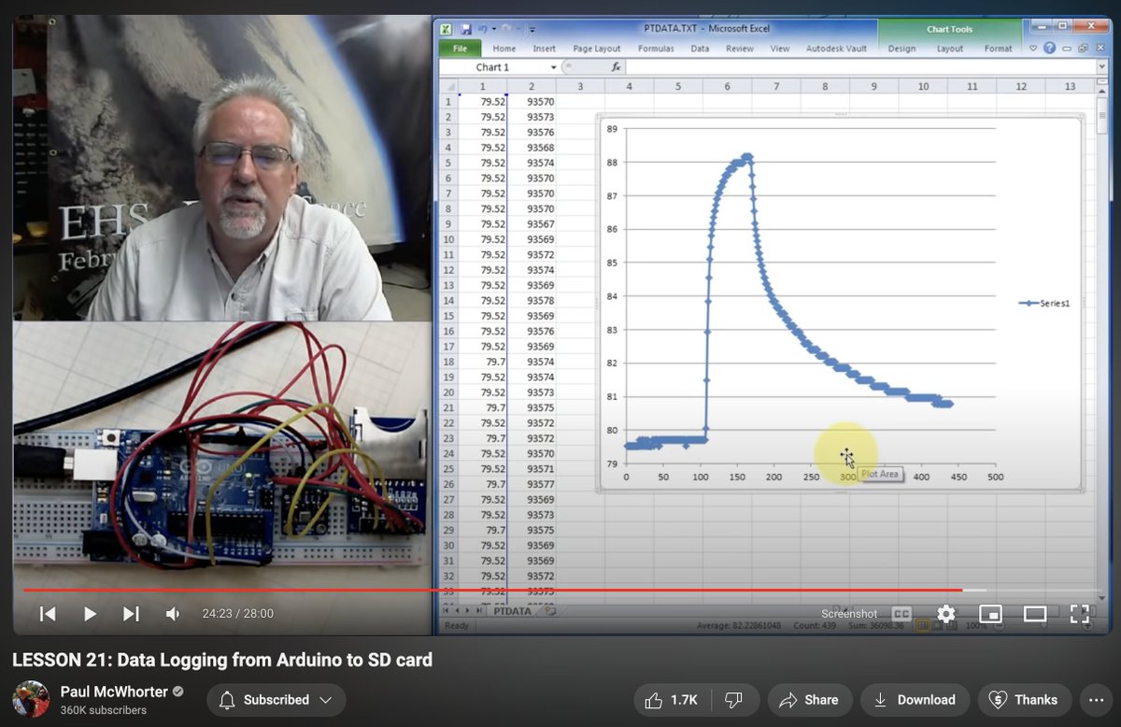Like the video with thumbs up
Screen dimensions: 1121x727
coord(674,700)
